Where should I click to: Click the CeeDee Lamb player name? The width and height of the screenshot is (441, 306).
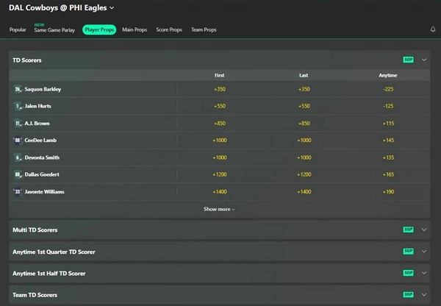[40, 140]
